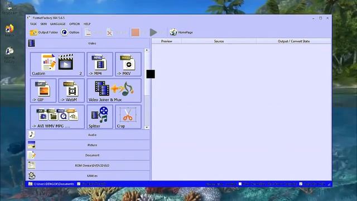Open the -> AVI WMV MPG formats tile
The image size is (357, 201).
pos(57,117)
